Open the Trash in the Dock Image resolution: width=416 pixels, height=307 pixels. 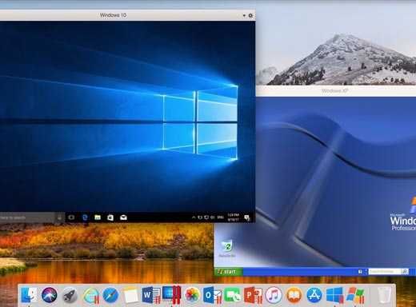pyautogui.click(x=384, y=295)
